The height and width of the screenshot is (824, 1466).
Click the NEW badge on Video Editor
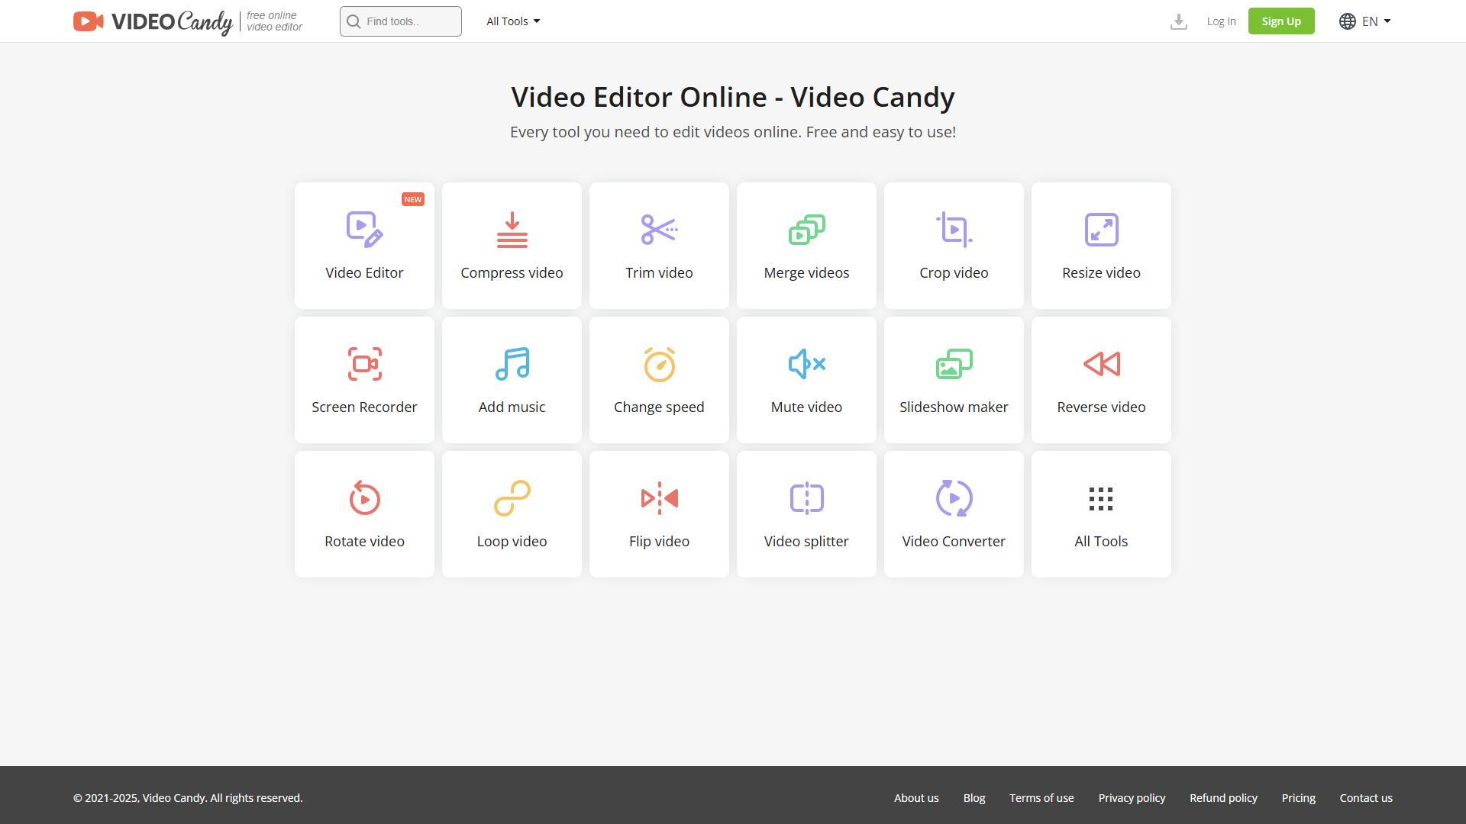pos(413,199)
